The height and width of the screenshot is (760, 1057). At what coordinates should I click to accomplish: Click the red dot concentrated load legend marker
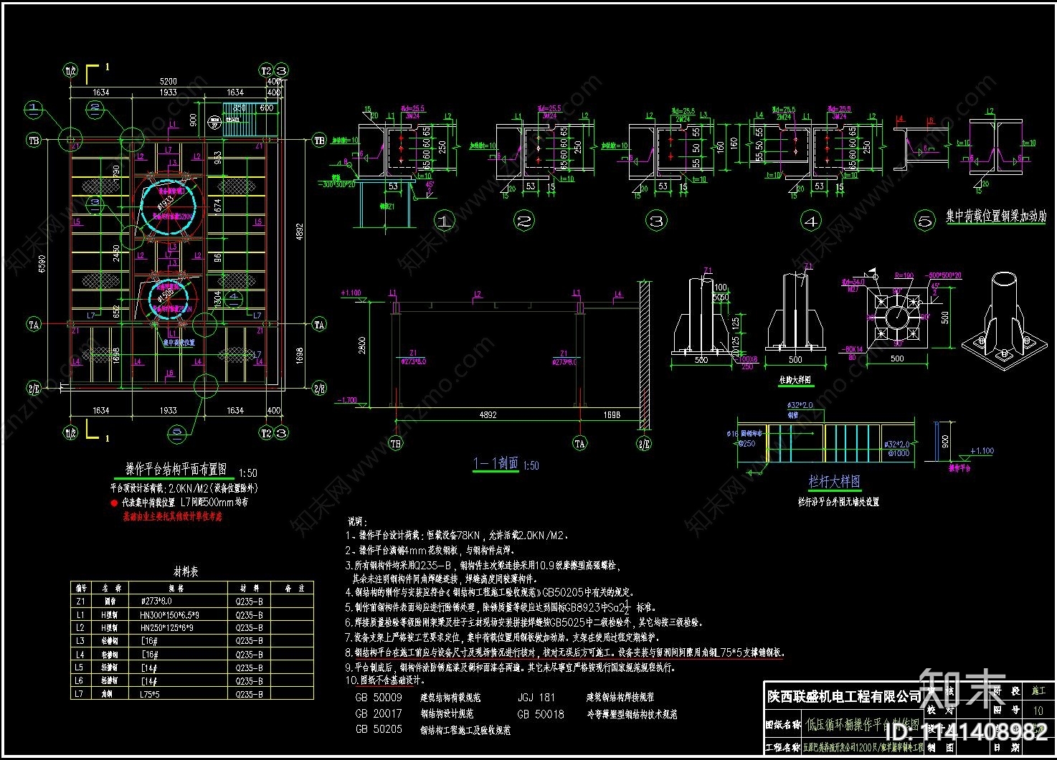click(x=114, y=503)
